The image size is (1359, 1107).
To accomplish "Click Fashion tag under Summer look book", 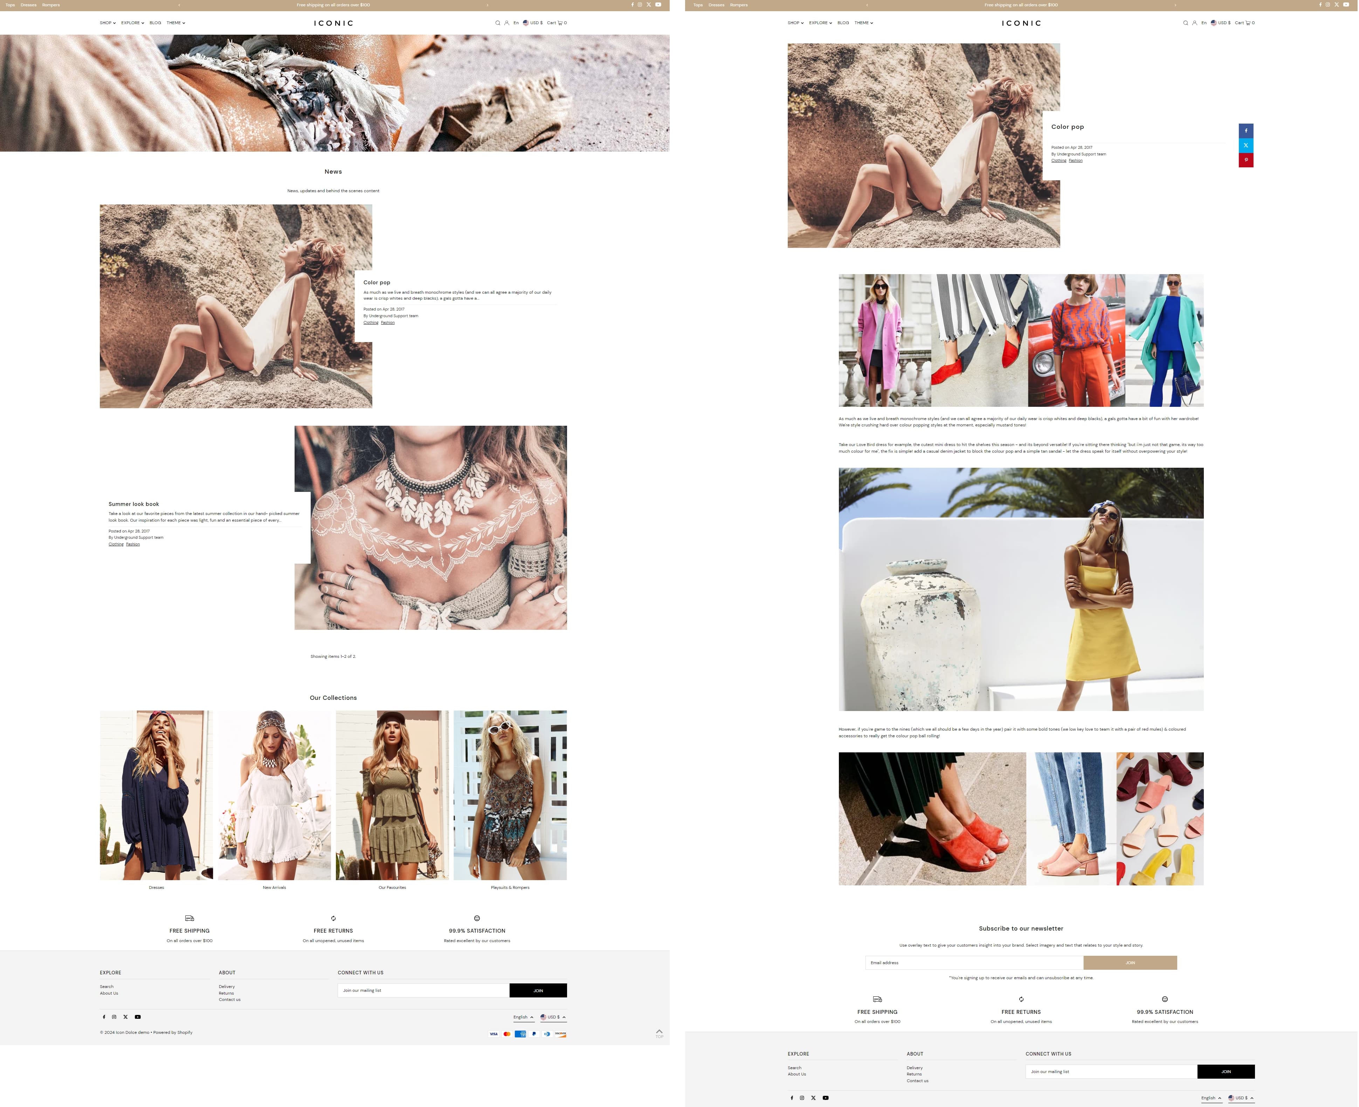I will pyautogui.click(x=133, y=544).
